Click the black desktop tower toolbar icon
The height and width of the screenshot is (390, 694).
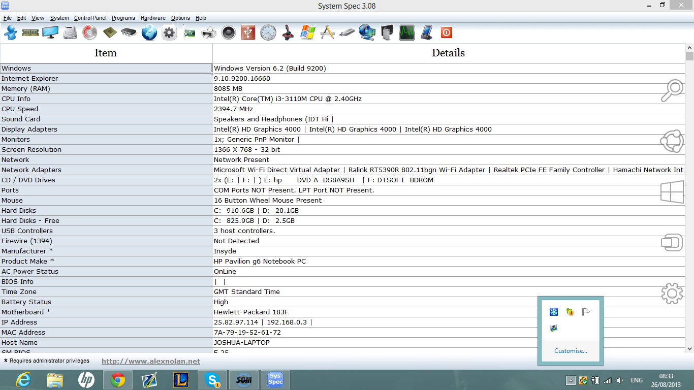tap(387, 33)
